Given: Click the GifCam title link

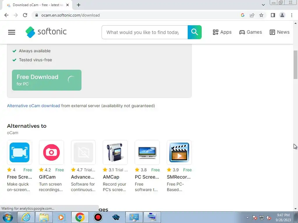Looking at the screenshot, I should pyautogui.click(x=47, y=177).
